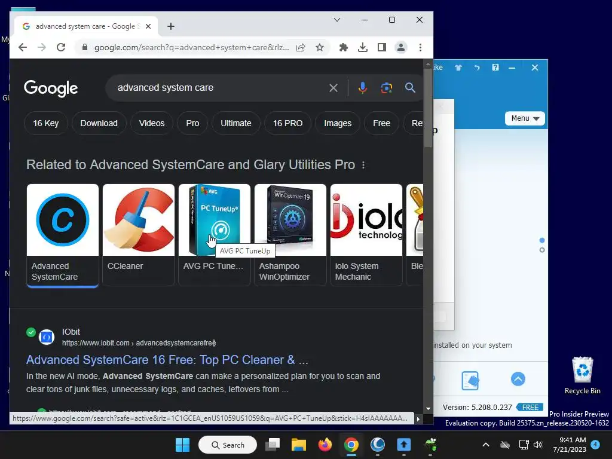Screen dimensions: 612x459
Task: Select second page dot in background app
Action: 541,250
